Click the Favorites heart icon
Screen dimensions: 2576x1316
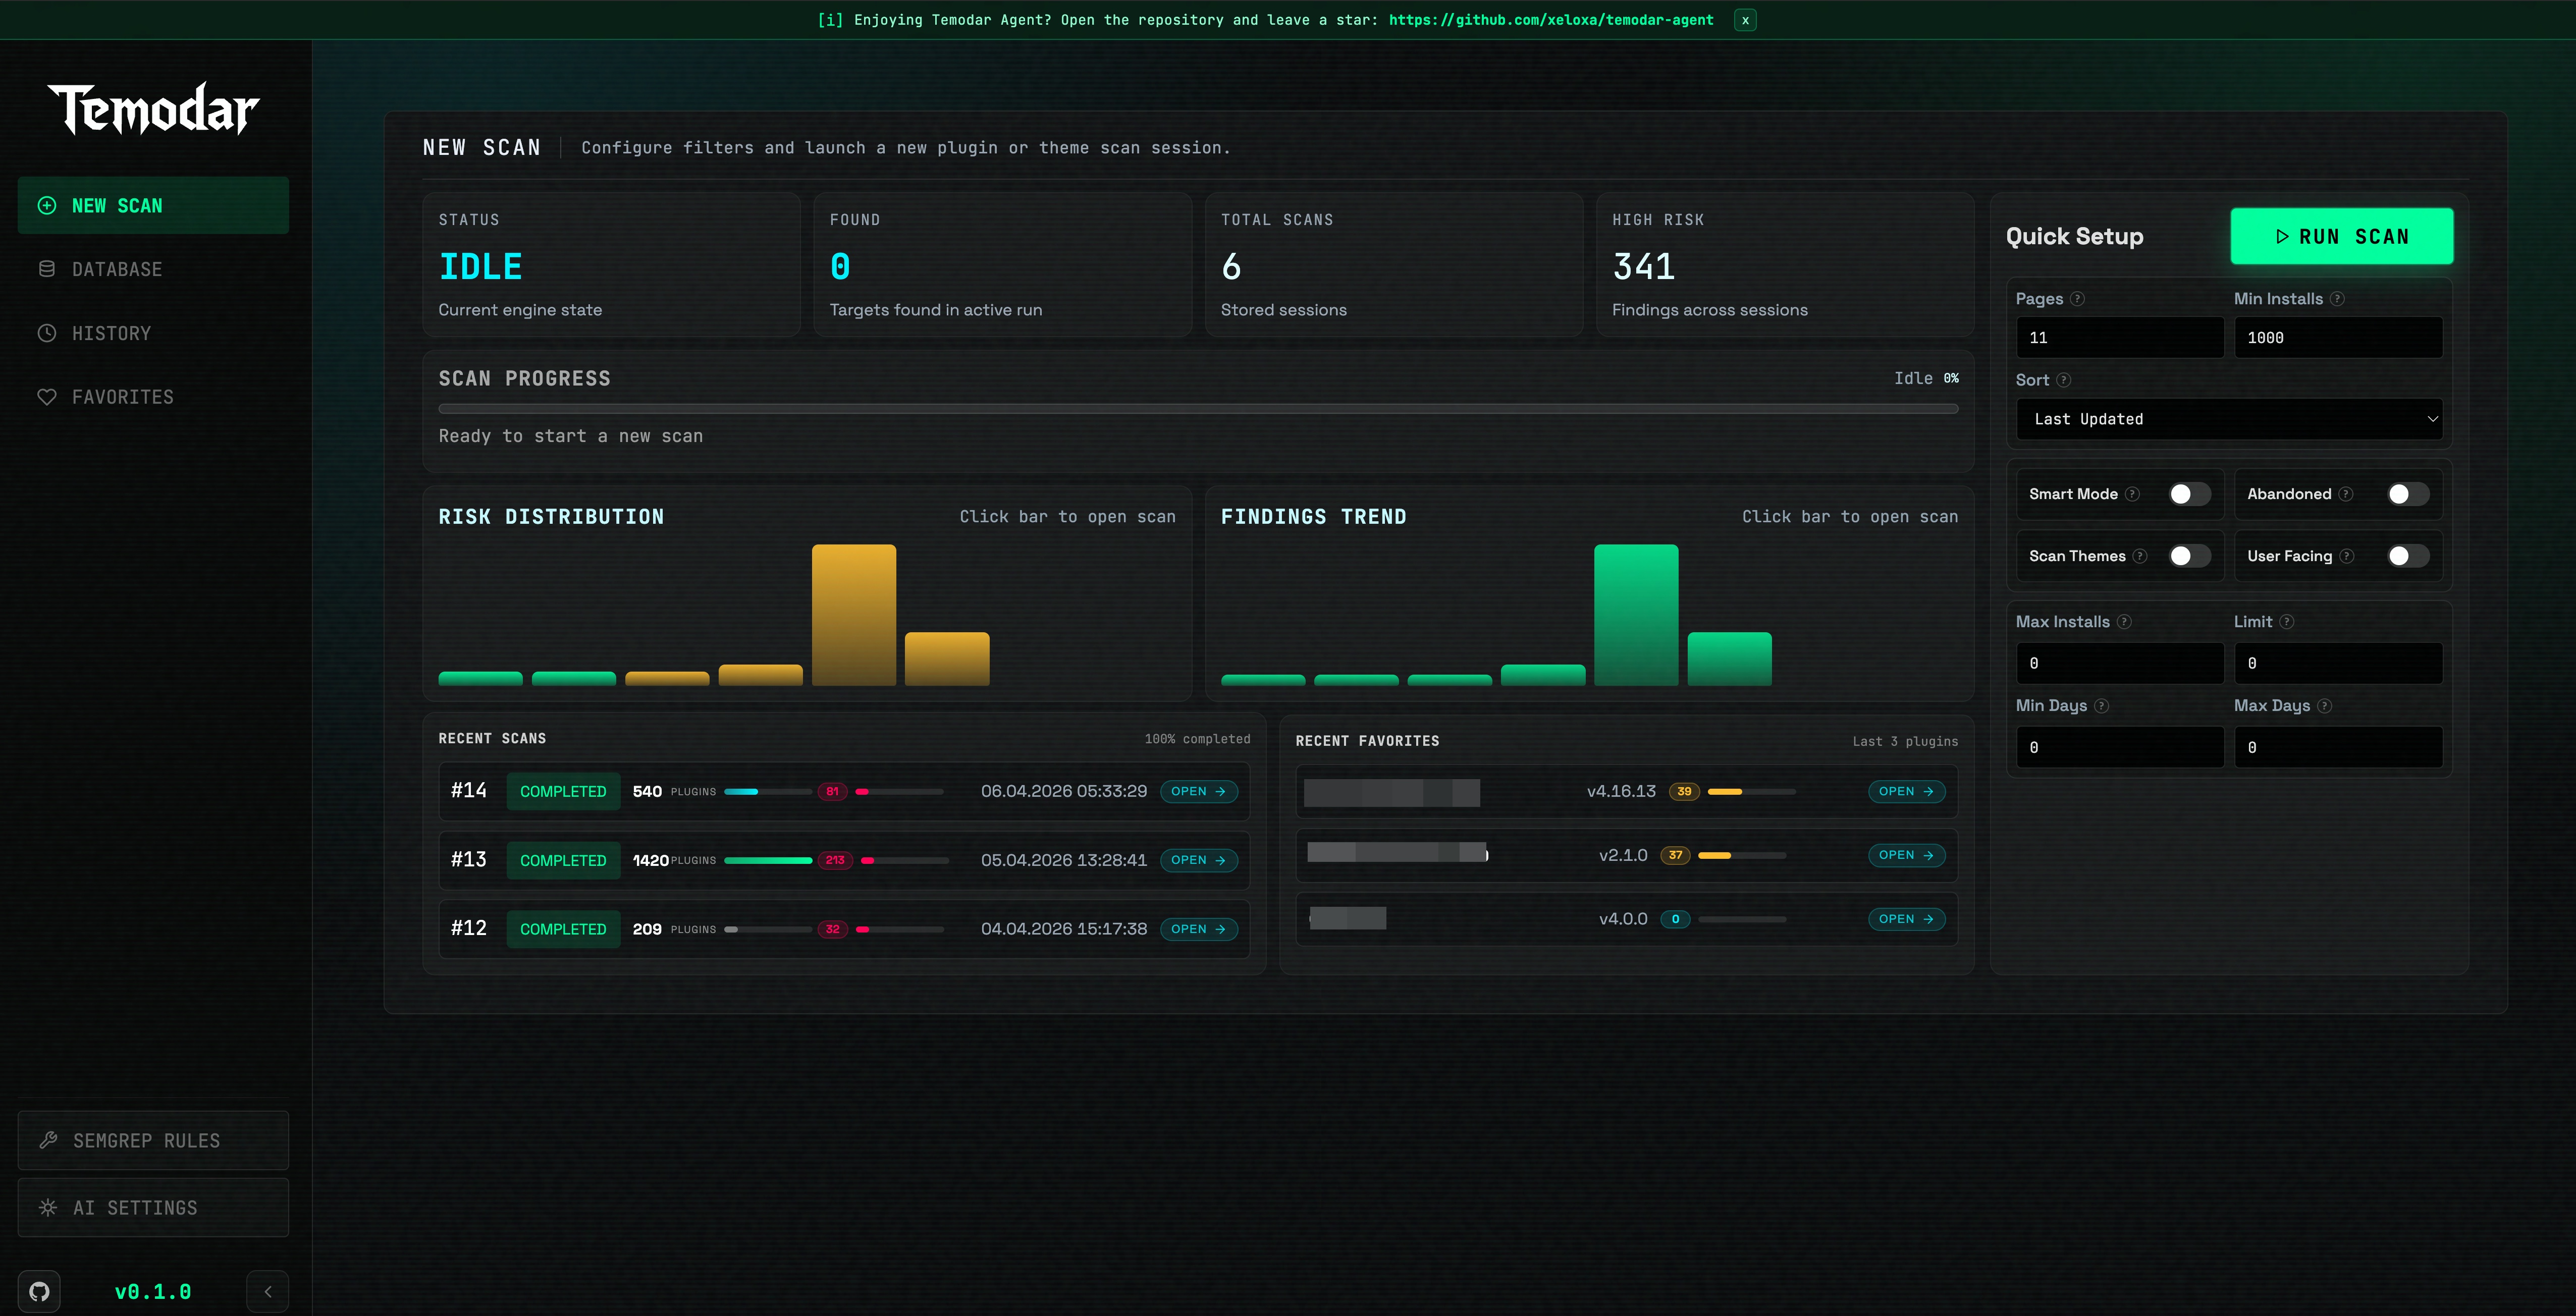46,396
